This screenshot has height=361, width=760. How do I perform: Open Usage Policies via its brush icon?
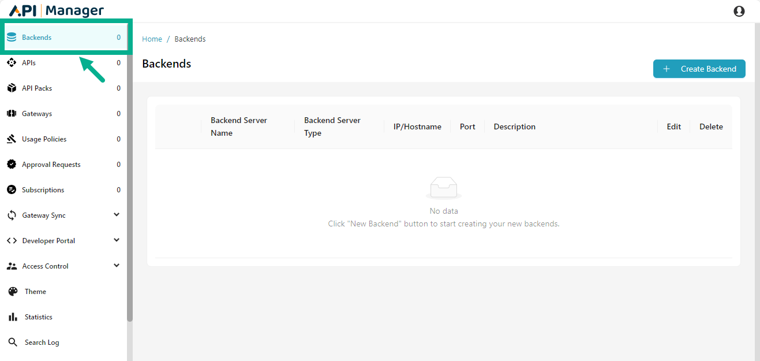[13, 139]
